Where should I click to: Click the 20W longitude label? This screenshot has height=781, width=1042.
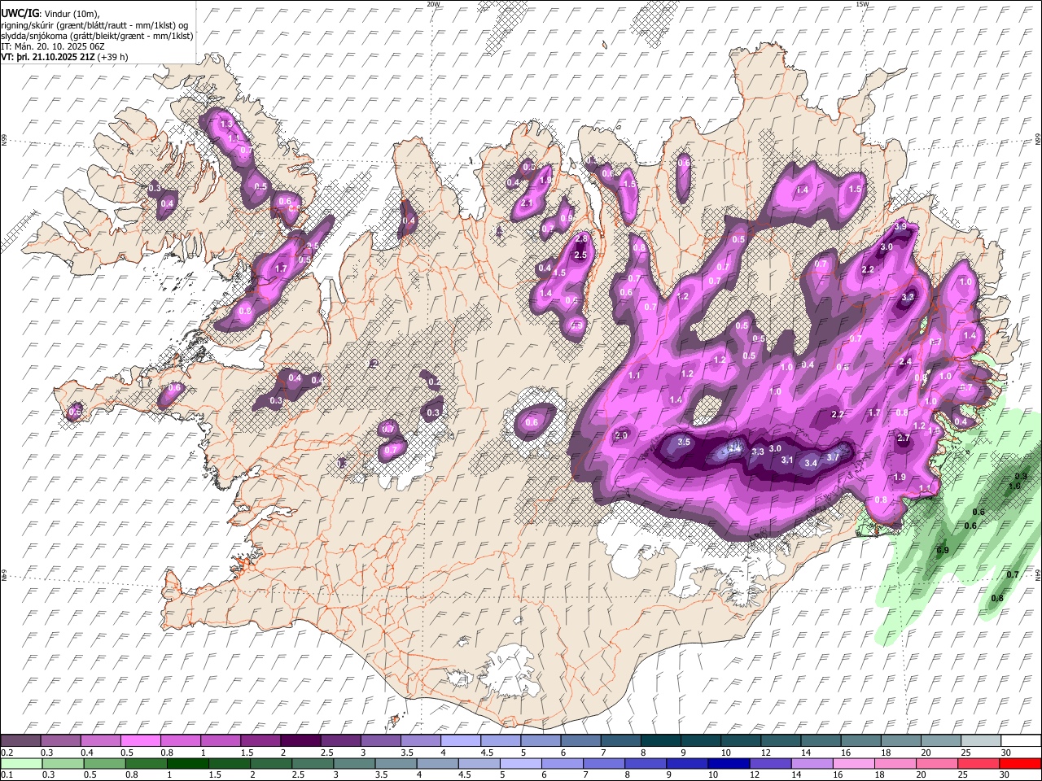433,4
